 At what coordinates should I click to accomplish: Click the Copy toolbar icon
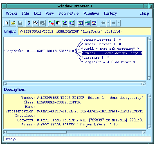(36, 23)
